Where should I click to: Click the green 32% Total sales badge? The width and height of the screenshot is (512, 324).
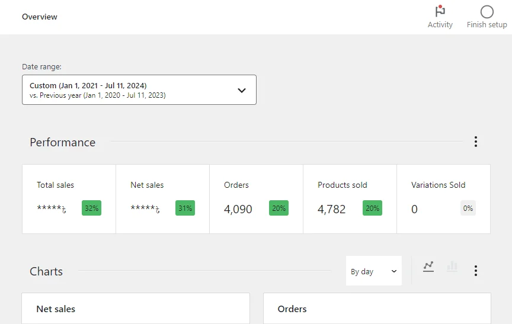[91, 208]
